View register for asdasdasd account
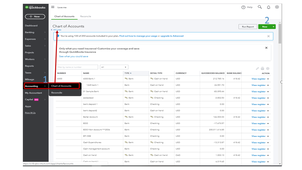Viewport: 302px width, 170px height. pyautogui.click(x=258, y=98)
